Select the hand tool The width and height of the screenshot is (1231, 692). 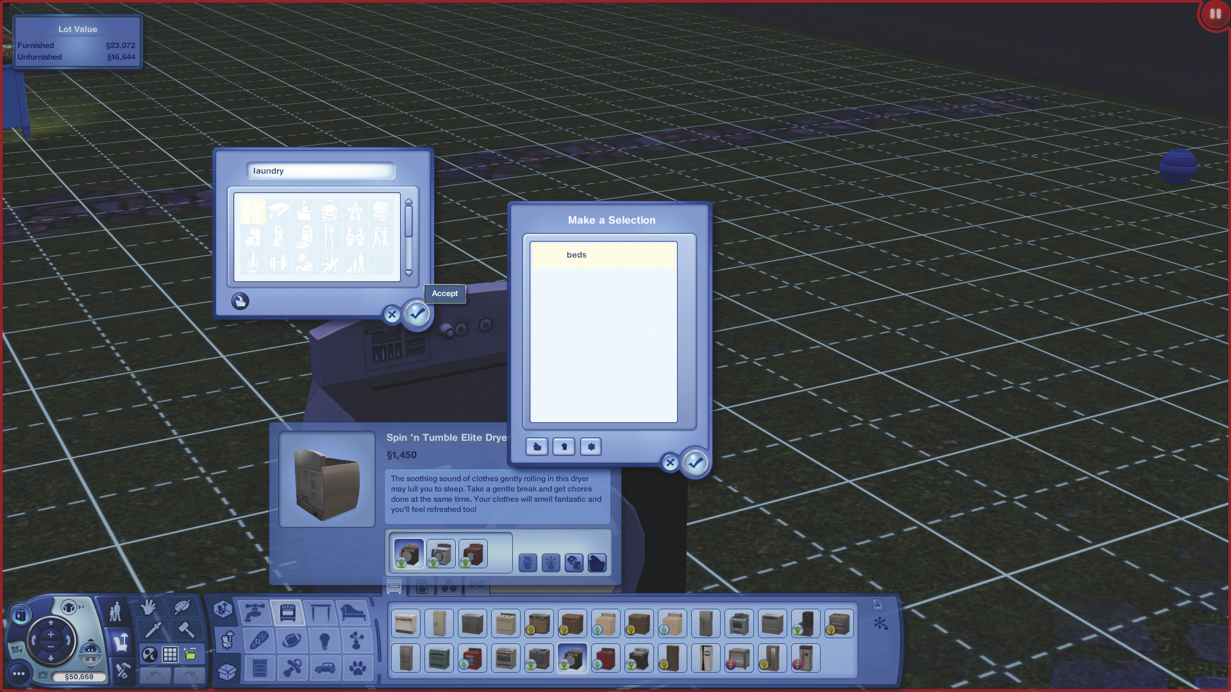pyautogui.click(x=148, y=607)
